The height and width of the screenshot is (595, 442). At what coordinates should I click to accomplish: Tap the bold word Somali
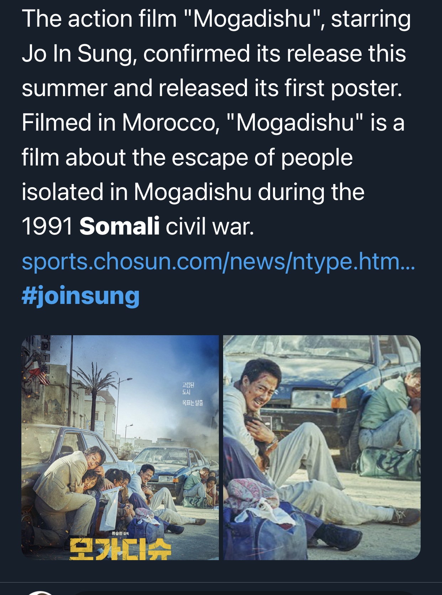click(x=119, y=226)
